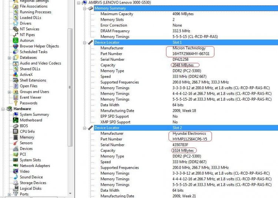Click serial number 43507B3F
The width and height of the screenshot is (278, 198).
pyautogui.click(x=180, y=145)
